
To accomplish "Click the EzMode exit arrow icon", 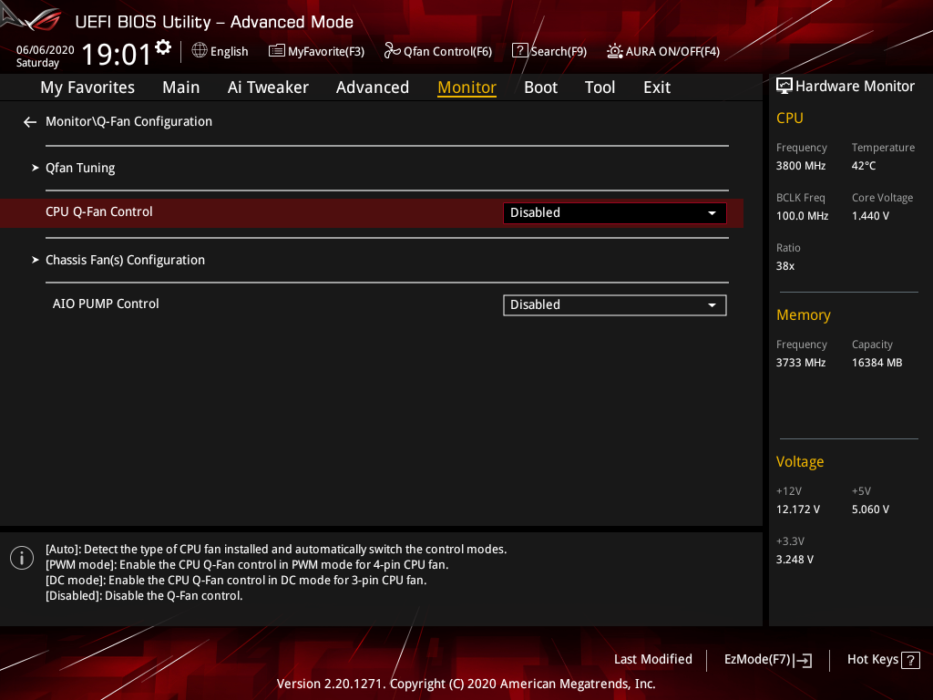I will (x=803, y=660).
